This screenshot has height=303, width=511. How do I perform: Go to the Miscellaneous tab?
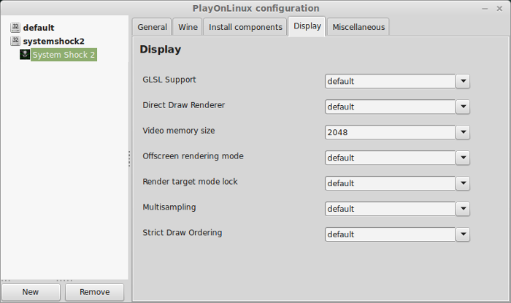pos(358,27)
